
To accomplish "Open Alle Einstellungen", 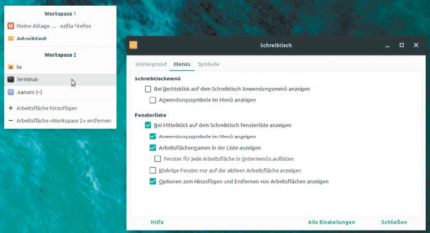I will click(x=331, y=222).
